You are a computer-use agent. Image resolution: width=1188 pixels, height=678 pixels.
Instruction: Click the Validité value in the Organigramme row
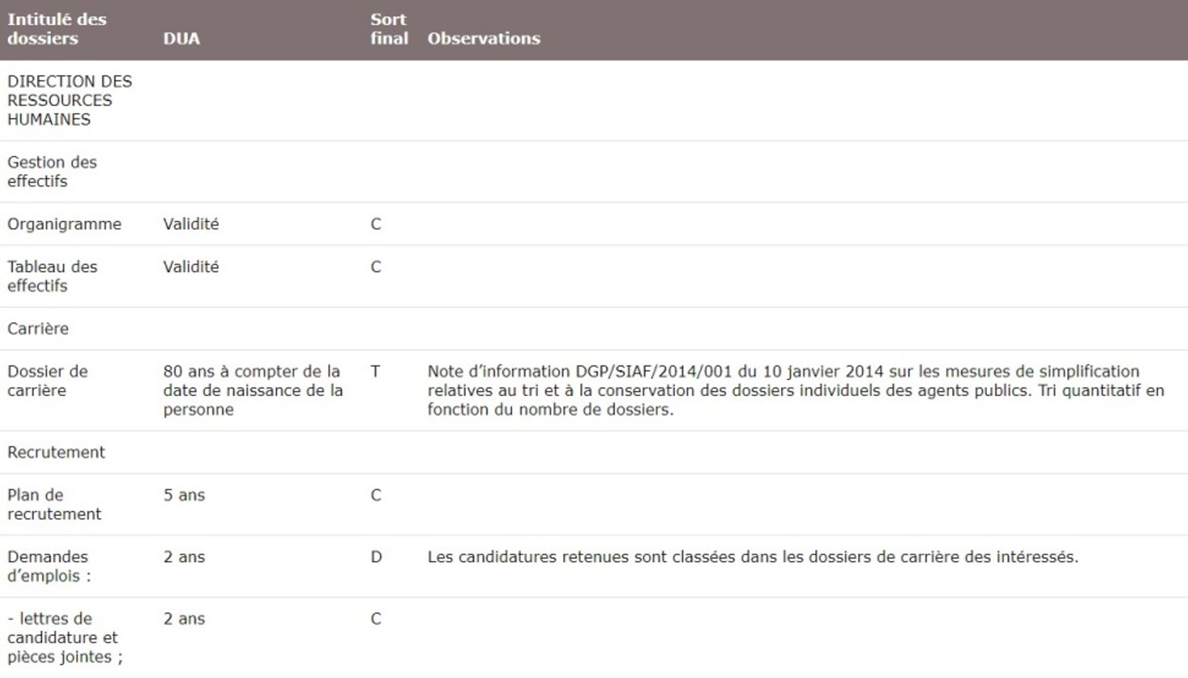pos(191,224)
